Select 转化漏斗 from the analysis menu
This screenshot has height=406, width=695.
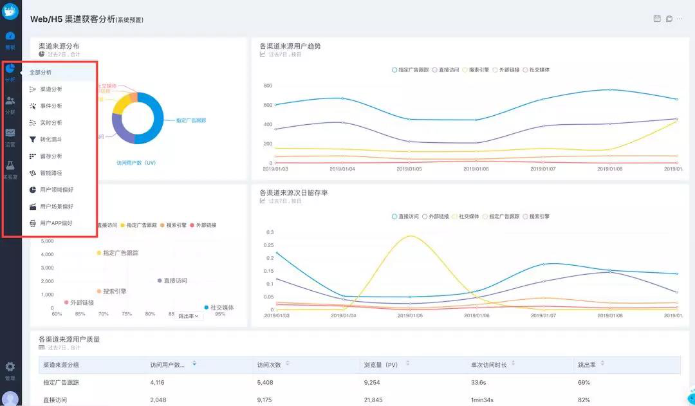point(51,139)
